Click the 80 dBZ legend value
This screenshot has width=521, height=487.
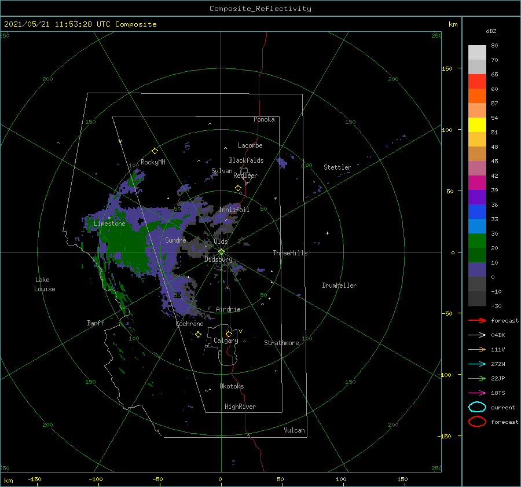point(494,46)
